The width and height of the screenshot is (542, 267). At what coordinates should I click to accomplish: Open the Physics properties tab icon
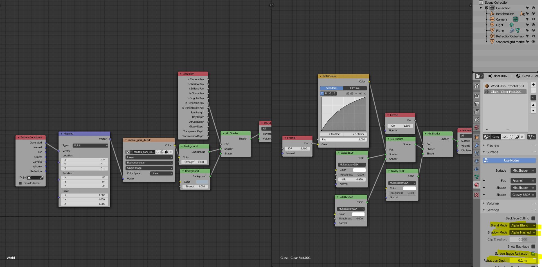(x=477, y=161)
